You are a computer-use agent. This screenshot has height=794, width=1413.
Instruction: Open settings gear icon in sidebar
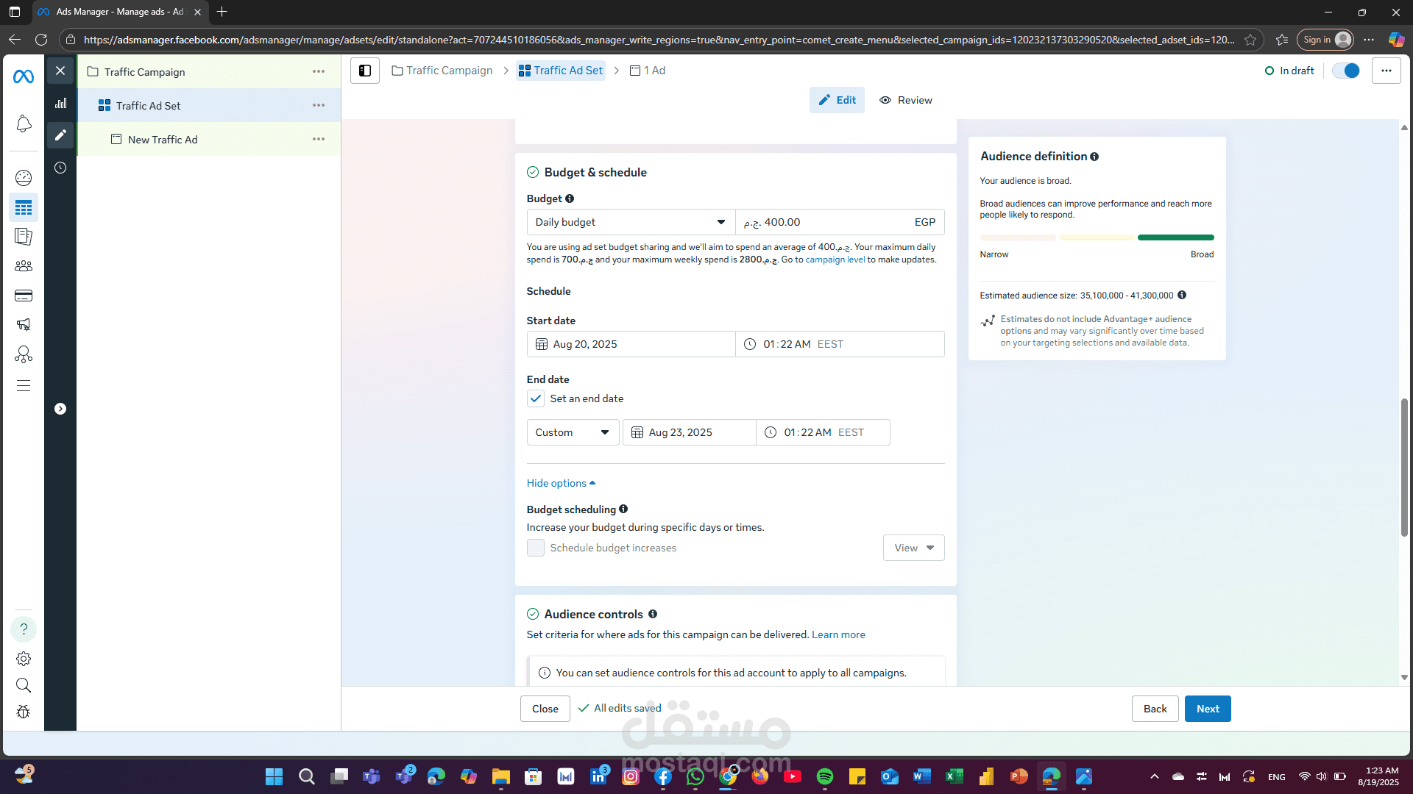(24, 659)
